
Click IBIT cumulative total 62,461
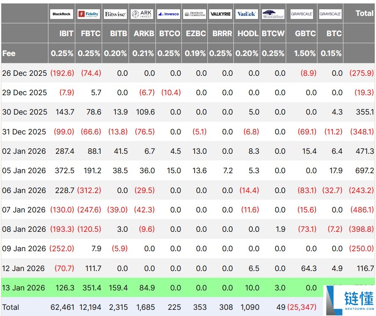point(63,307)
